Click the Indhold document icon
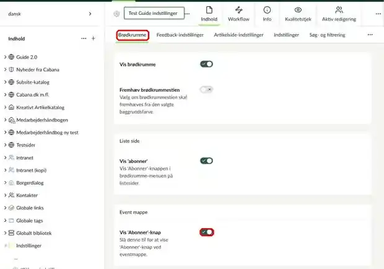The height and width of the screenshot is (269, 384). [209, 10]
